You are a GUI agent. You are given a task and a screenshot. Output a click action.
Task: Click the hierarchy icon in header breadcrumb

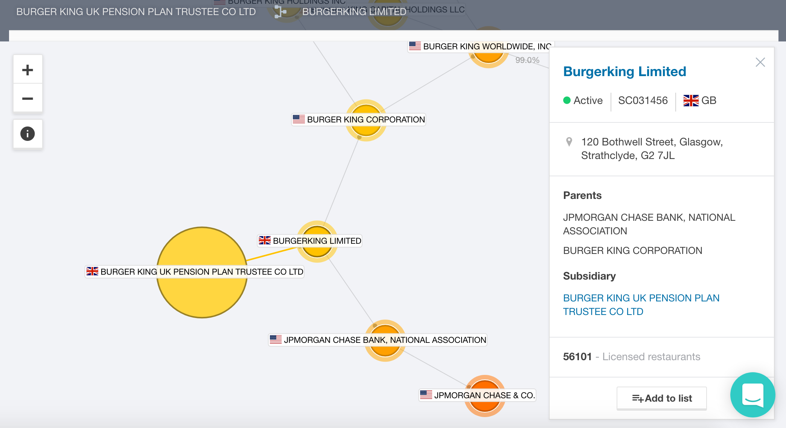280,12
